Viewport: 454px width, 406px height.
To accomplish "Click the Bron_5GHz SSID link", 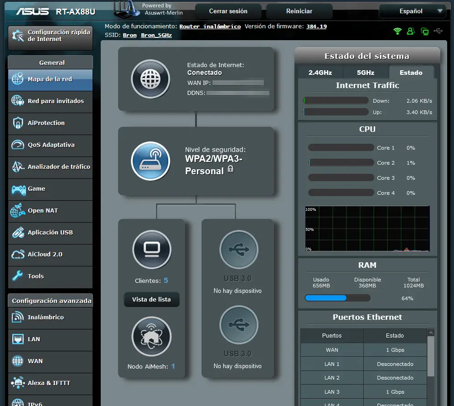I will pos(156,35).
